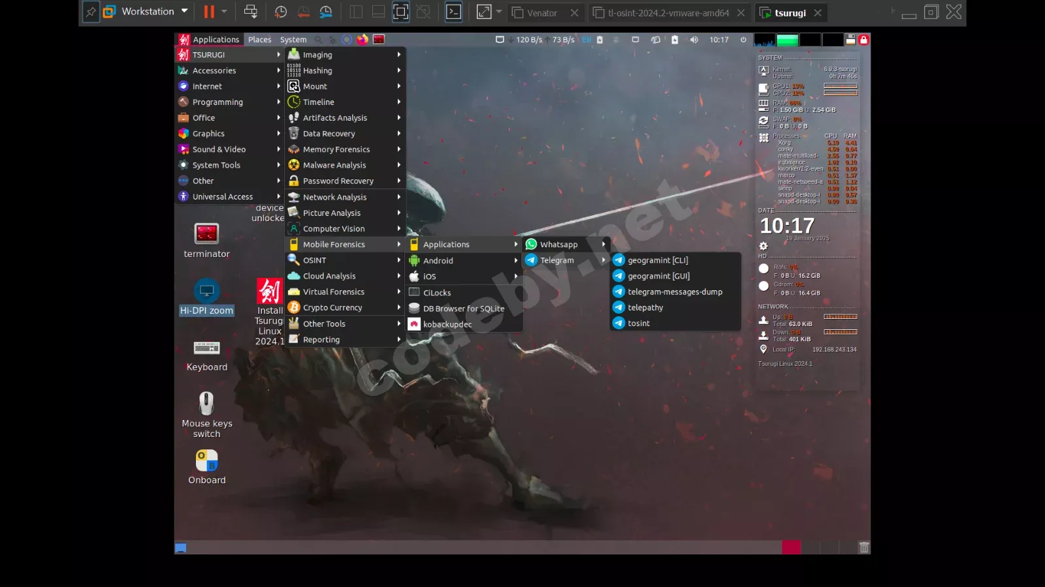Launch tosint from Telegram submenu
This screenshot has width=1045, height=587.
click(675, 323)
